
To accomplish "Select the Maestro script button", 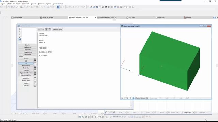I will [x=26, y=59].
